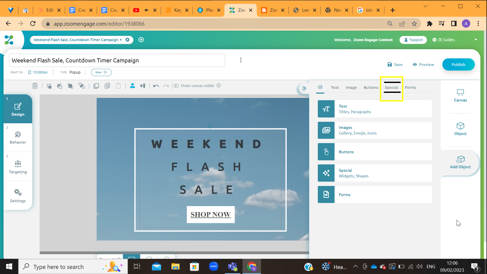The height and width of the screenshot is (274, 487).
Task: Click the undo arrow in toolbar
Action: click(156, 86)
